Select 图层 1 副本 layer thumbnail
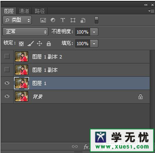The width and height of the screenshot is (155, 153). coord(21,70)
